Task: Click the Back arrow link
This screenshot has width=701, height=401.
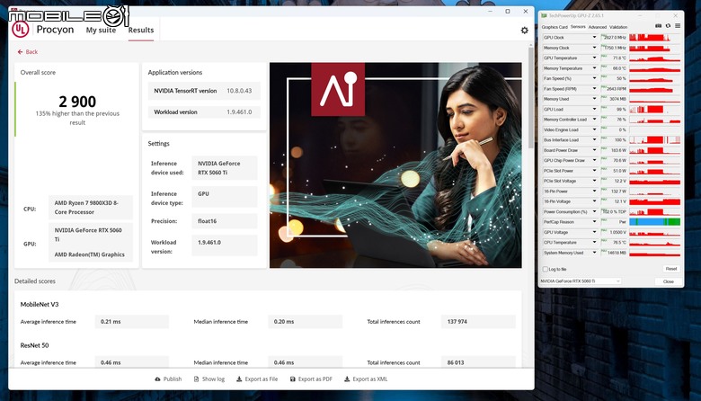Action: click(x=27, y=52)
